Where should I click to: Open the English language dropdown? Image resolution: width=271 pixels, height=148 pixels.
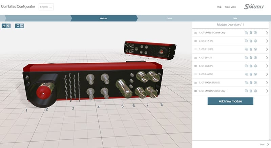pos(46,7)
